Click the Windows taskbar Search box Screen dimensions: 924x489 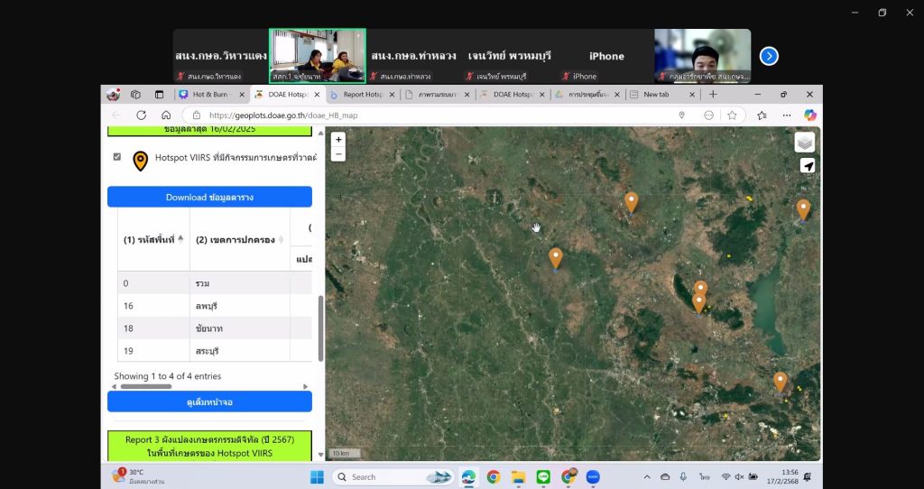click(x=393, y=476)
